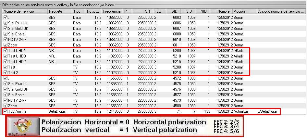Screen dimensions: 307x138
Task: Sort by the Acción column header
Action: (x=245, y=11)
